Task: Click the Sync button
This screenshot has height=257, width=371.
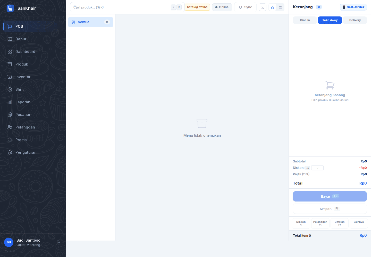Action: (245, 7)
